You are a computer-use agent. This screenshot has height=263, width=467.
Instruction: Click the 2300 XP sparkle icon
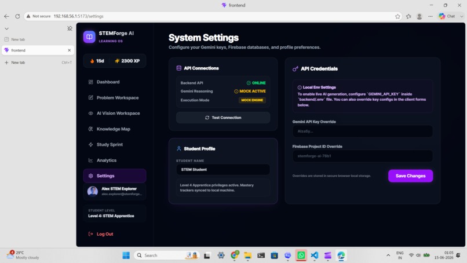pos(117,61)
